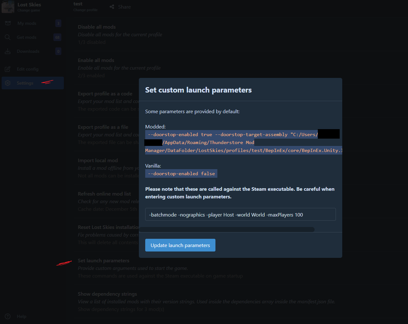Click the custom launch parameters text field

tap(240, 214)
